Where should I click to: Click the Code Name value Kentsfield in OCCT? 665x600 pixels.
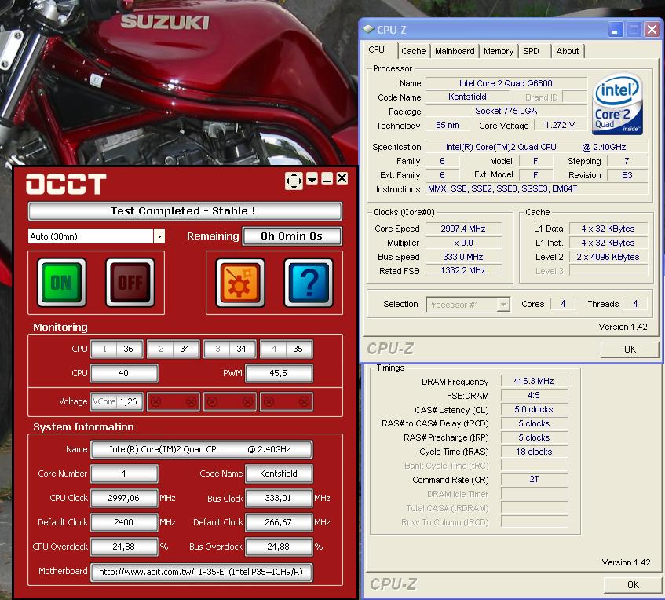[x=279, y=474]
